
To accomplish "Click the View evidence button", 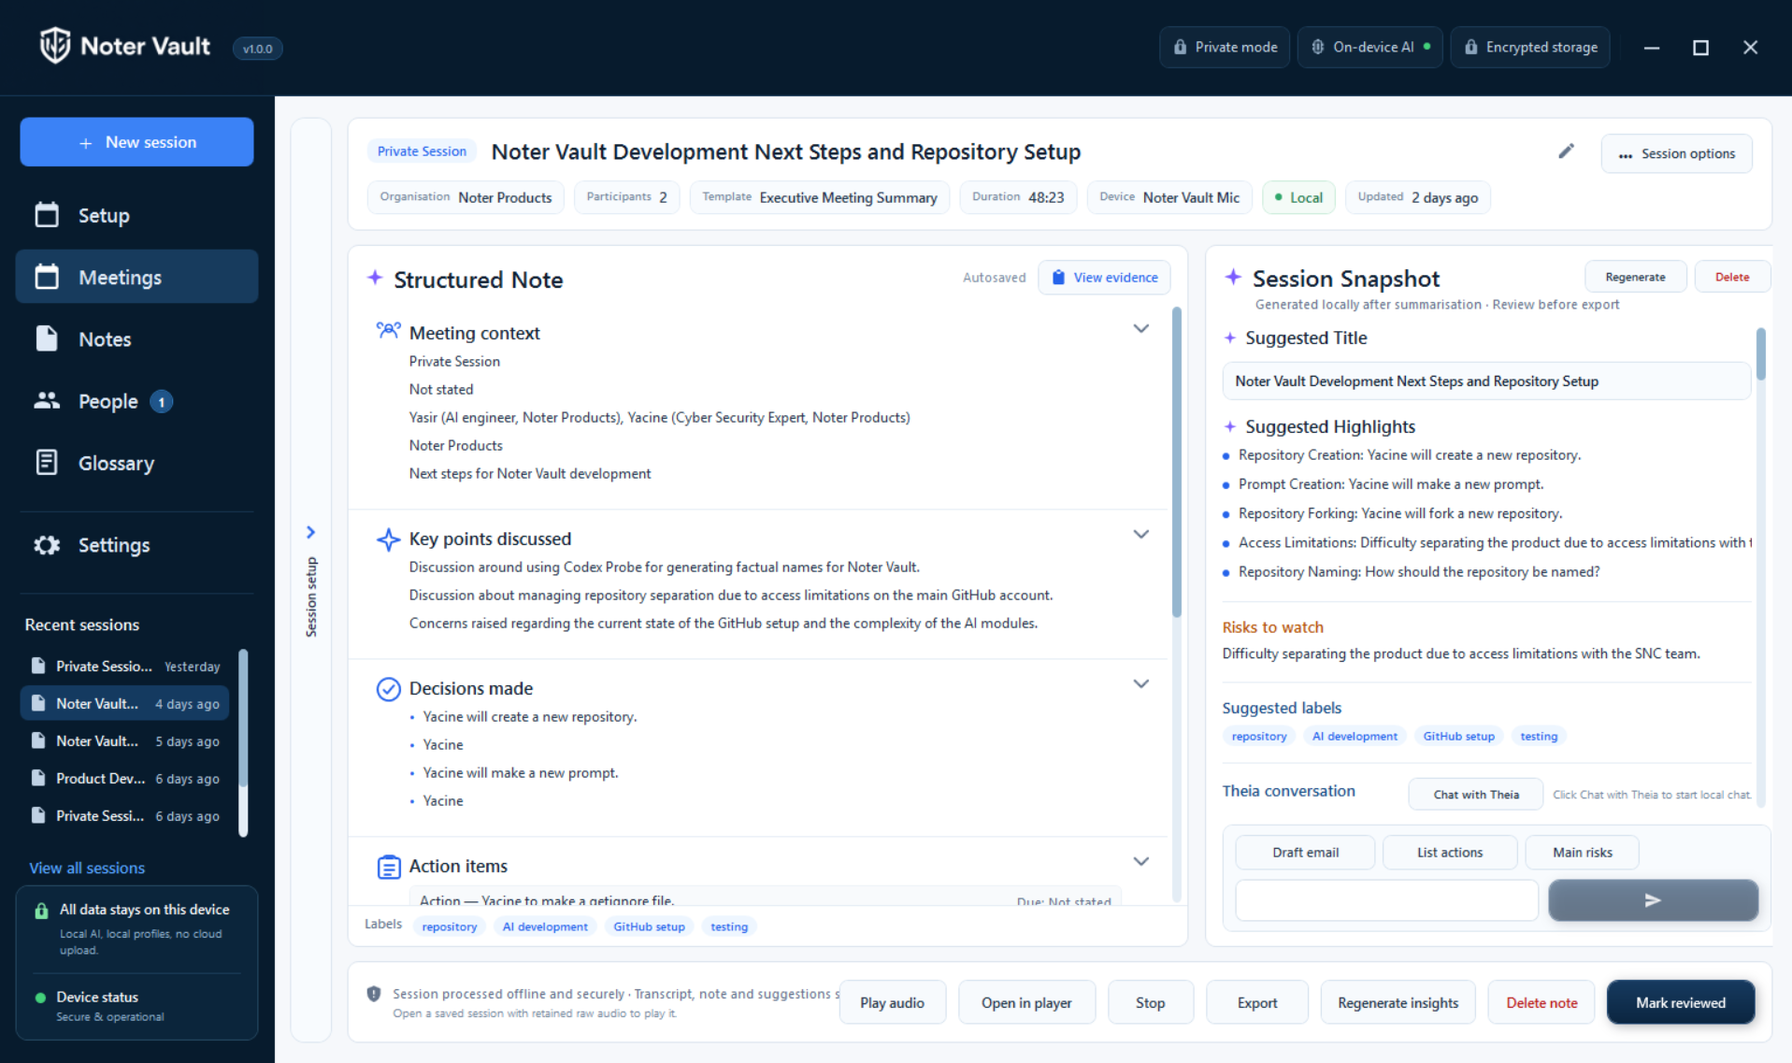I will coord(1104,278).
